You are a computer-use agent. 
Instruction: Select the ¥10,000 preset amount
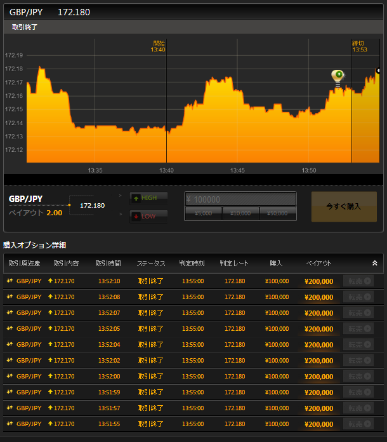240,213
